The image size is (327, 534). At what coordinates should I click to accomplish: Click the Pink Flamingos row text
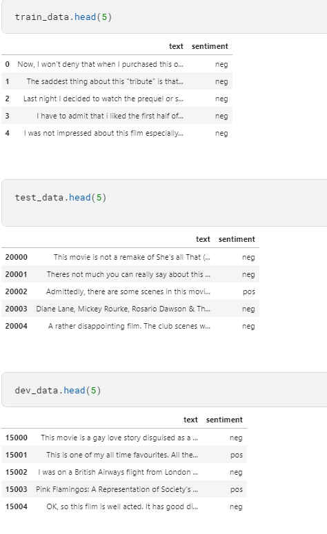[x=117, y=489]
